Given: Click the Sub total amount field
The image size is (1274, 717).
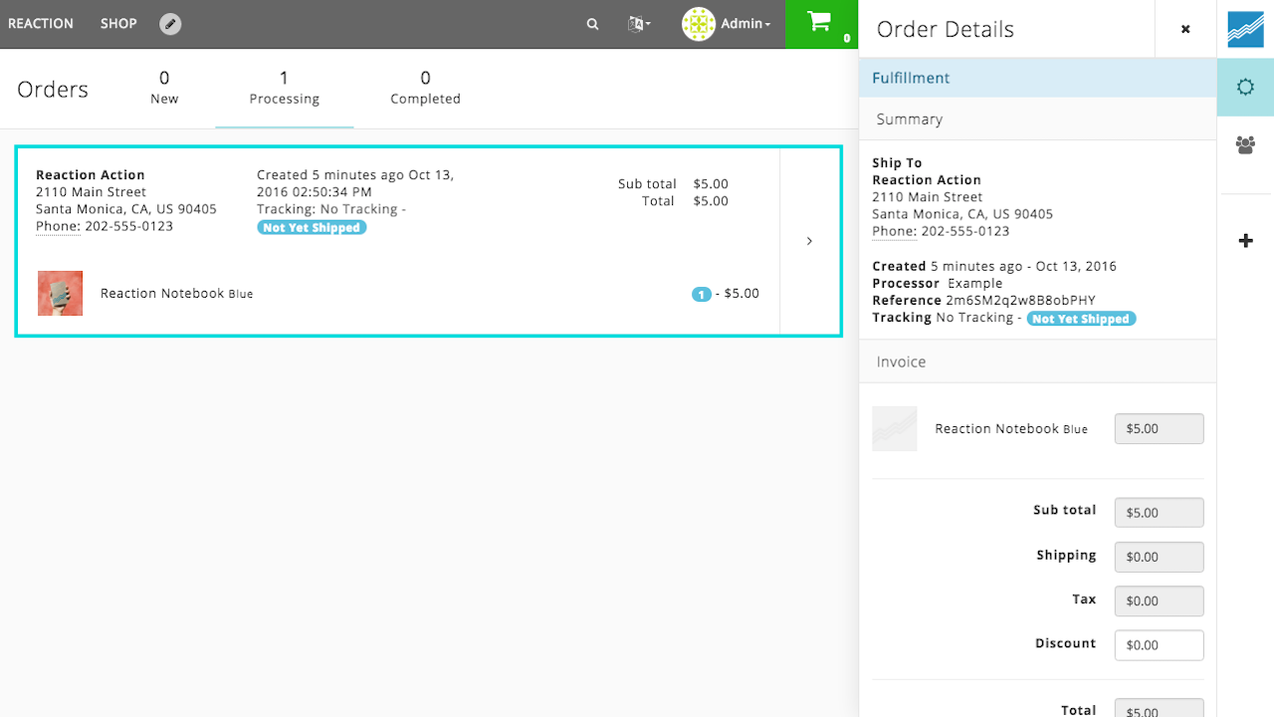Looking at the screenshot, I should 1159,513.
